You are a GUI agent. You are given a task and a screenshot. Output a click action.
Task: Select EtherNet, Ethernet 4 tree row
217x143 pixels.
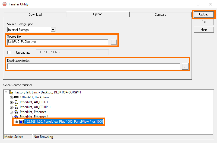coord(34,116)
